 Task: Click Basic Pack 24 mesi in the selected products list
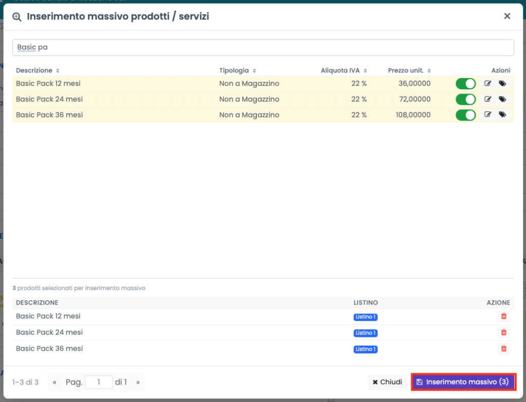pos(49,332)
